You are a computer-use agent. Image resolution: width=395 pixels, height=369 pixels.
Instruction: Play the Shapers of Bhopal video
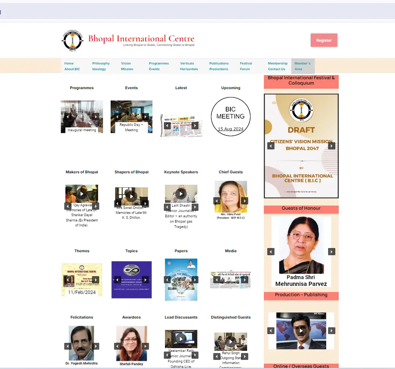pos(132,196)
